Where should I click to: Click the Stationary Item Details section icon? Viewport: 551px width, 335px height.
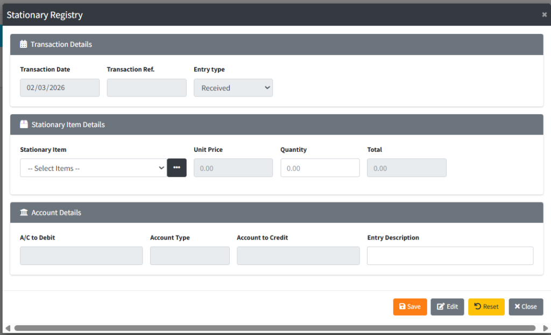(24, 124)
